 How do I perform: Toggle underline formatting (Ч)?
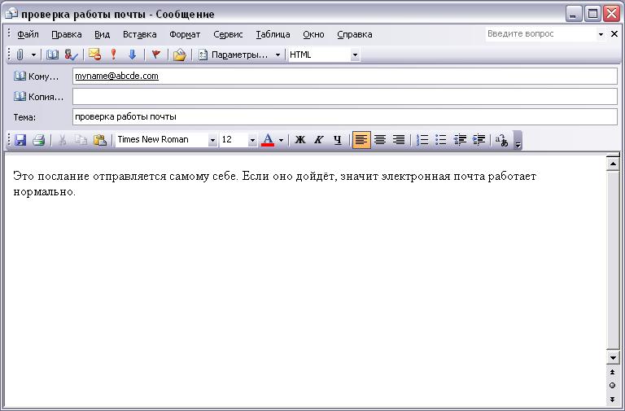click(x=338, y=140)
